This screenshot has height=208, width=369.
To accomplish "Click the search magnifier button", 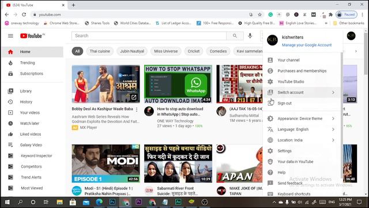I will pos(235,36).
